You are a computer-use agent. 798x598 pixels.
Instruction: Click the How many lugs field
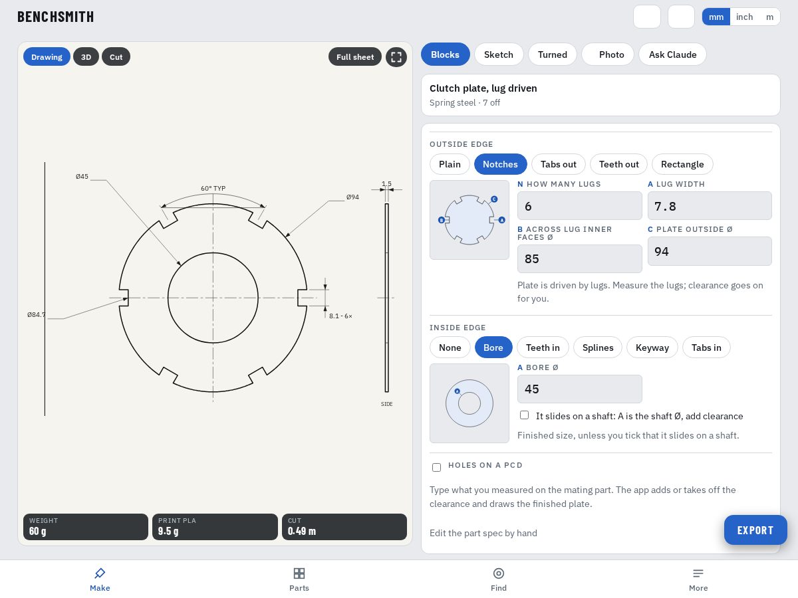pyautogui.click(x=580, y=206)
